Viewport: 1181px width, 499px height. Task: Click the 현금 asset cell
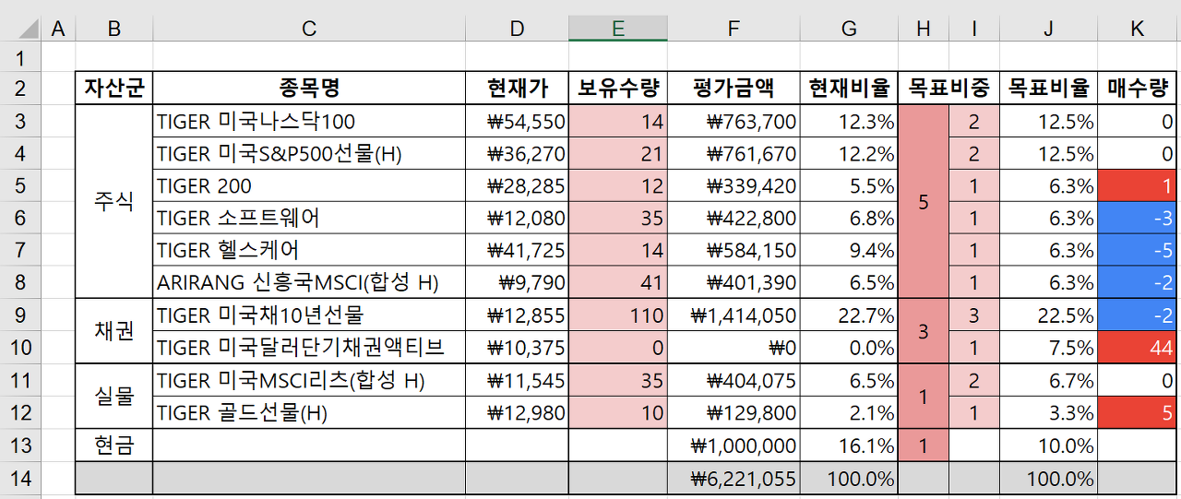click(x=114, y=446)
